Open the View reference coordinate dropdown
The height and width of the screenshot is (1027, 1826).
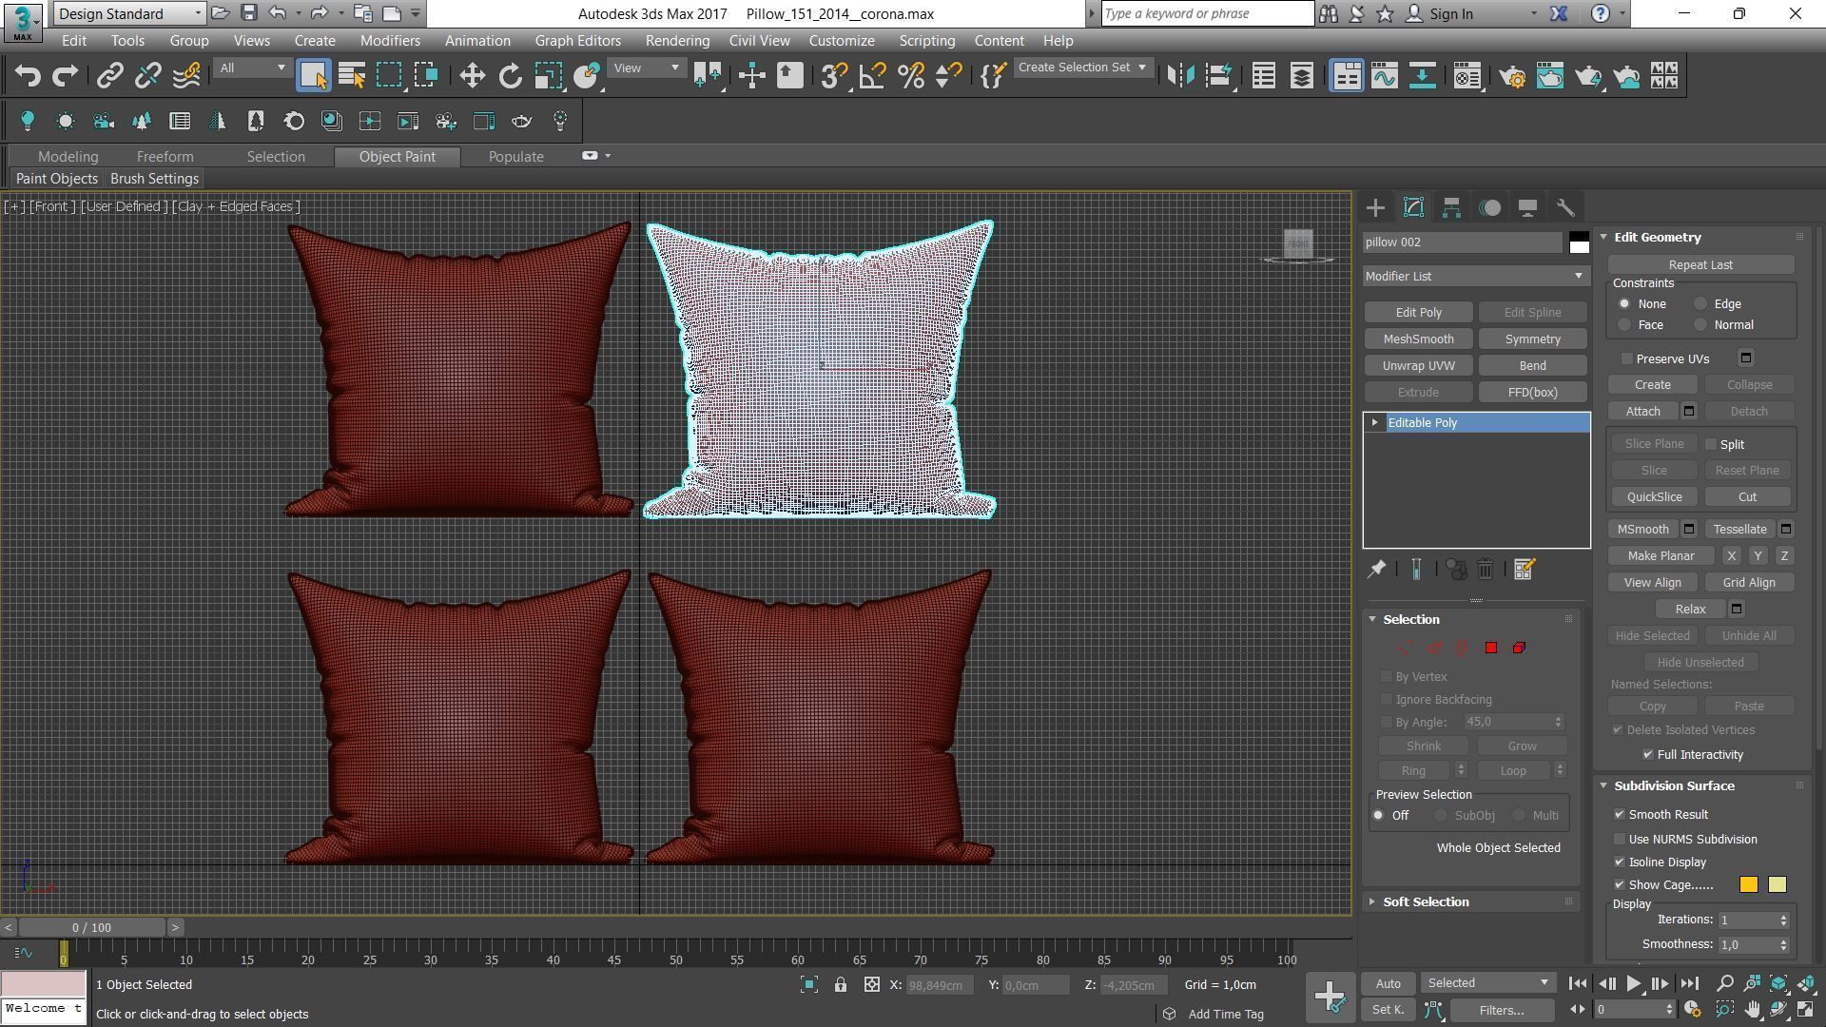[646, 68]
